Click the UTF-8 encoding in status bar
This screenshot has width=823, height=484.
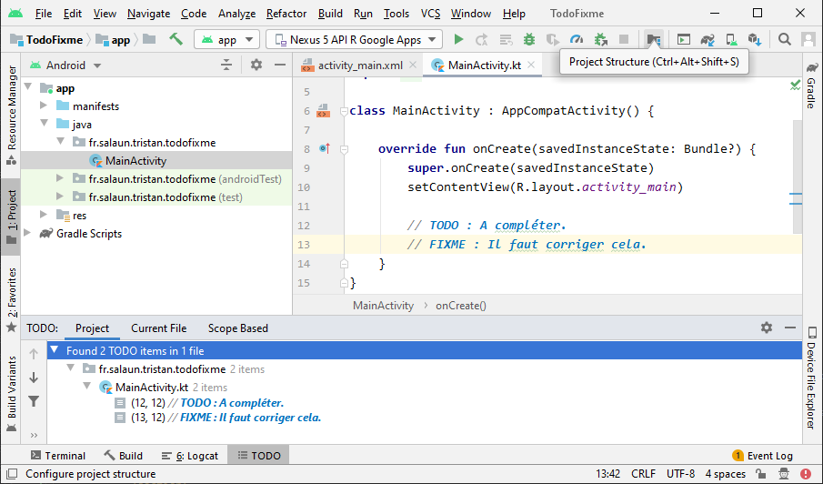pos(680,474)
